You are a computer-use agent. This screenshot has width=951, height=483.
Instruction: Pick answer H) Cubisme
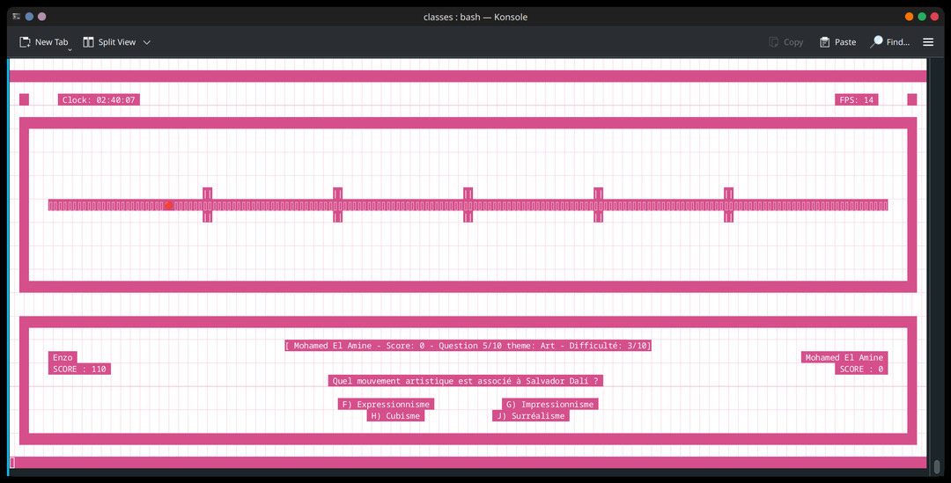[x=395, y=416]
